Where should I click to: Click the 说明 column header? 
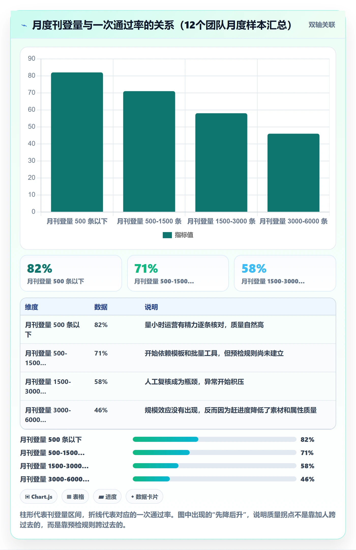[x=151, y=307]
